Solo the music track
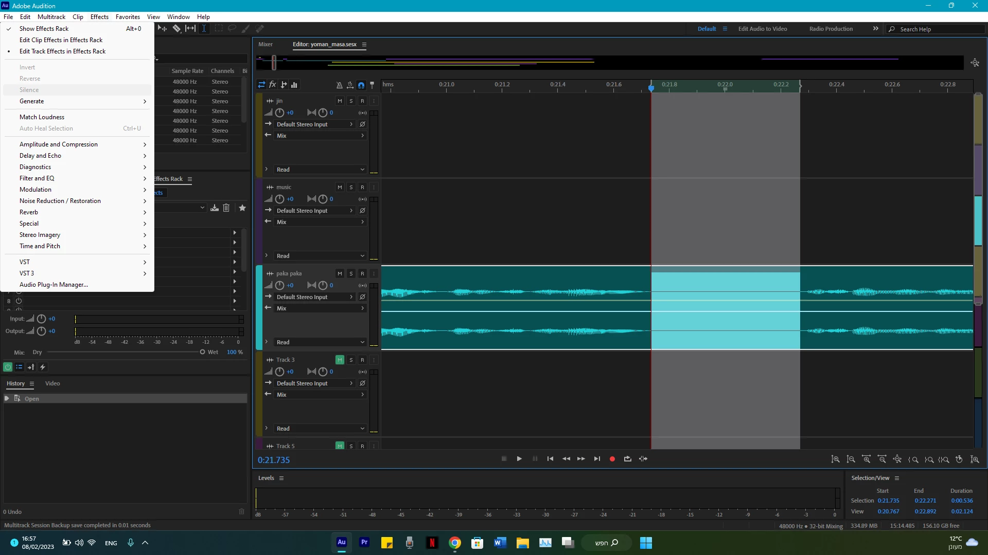 [x=351, y=188]
